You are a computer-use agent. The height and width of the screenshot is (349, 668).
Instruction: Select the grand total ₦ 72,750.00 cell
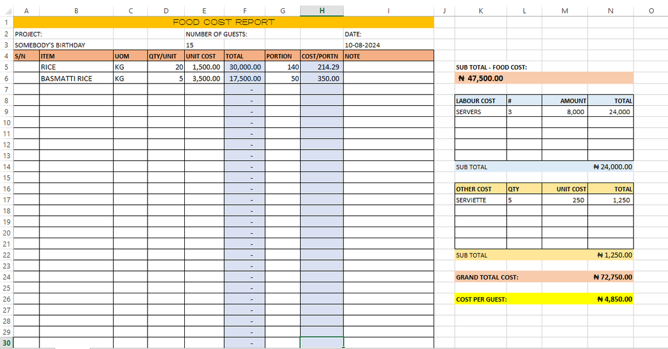611,277
